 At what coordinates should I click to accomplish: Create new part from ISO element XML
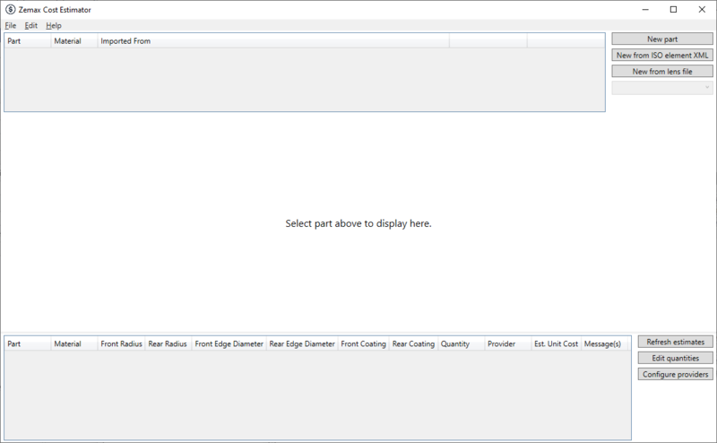(x=662, y=55)
